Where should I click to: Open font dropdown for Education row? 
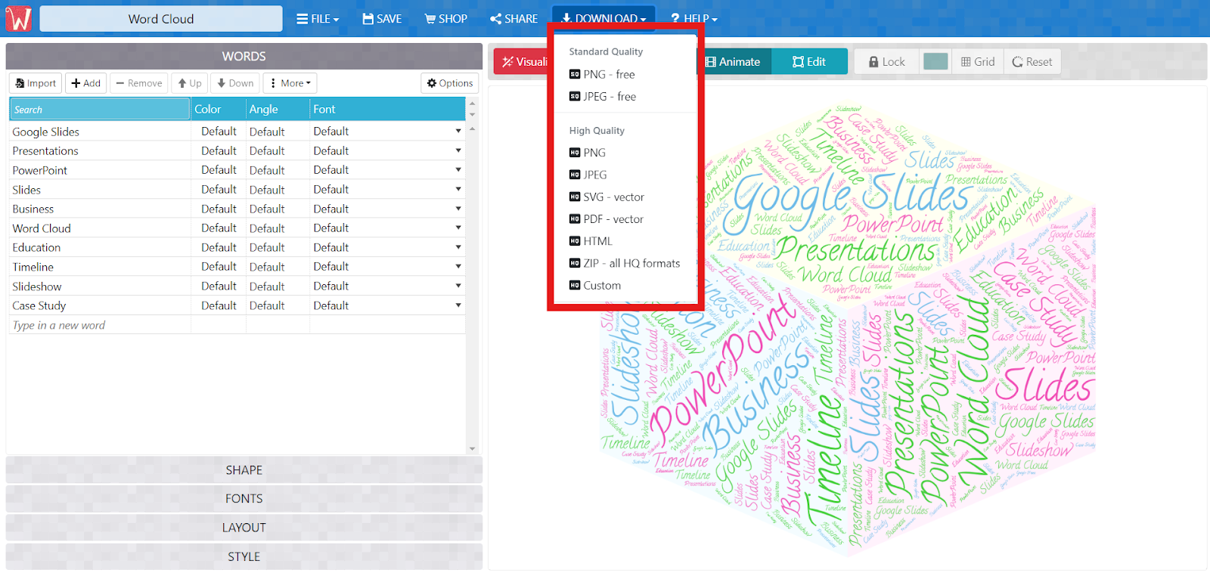(458, 247)
